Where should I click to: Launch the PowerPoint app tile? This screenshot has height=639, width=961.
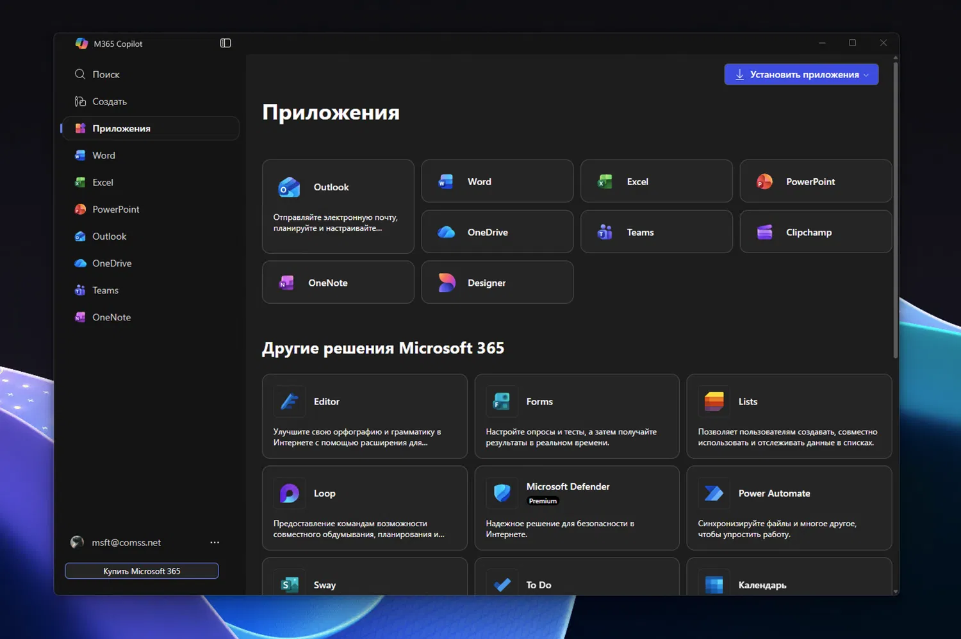pyautogui.click(x=816, y=181)
